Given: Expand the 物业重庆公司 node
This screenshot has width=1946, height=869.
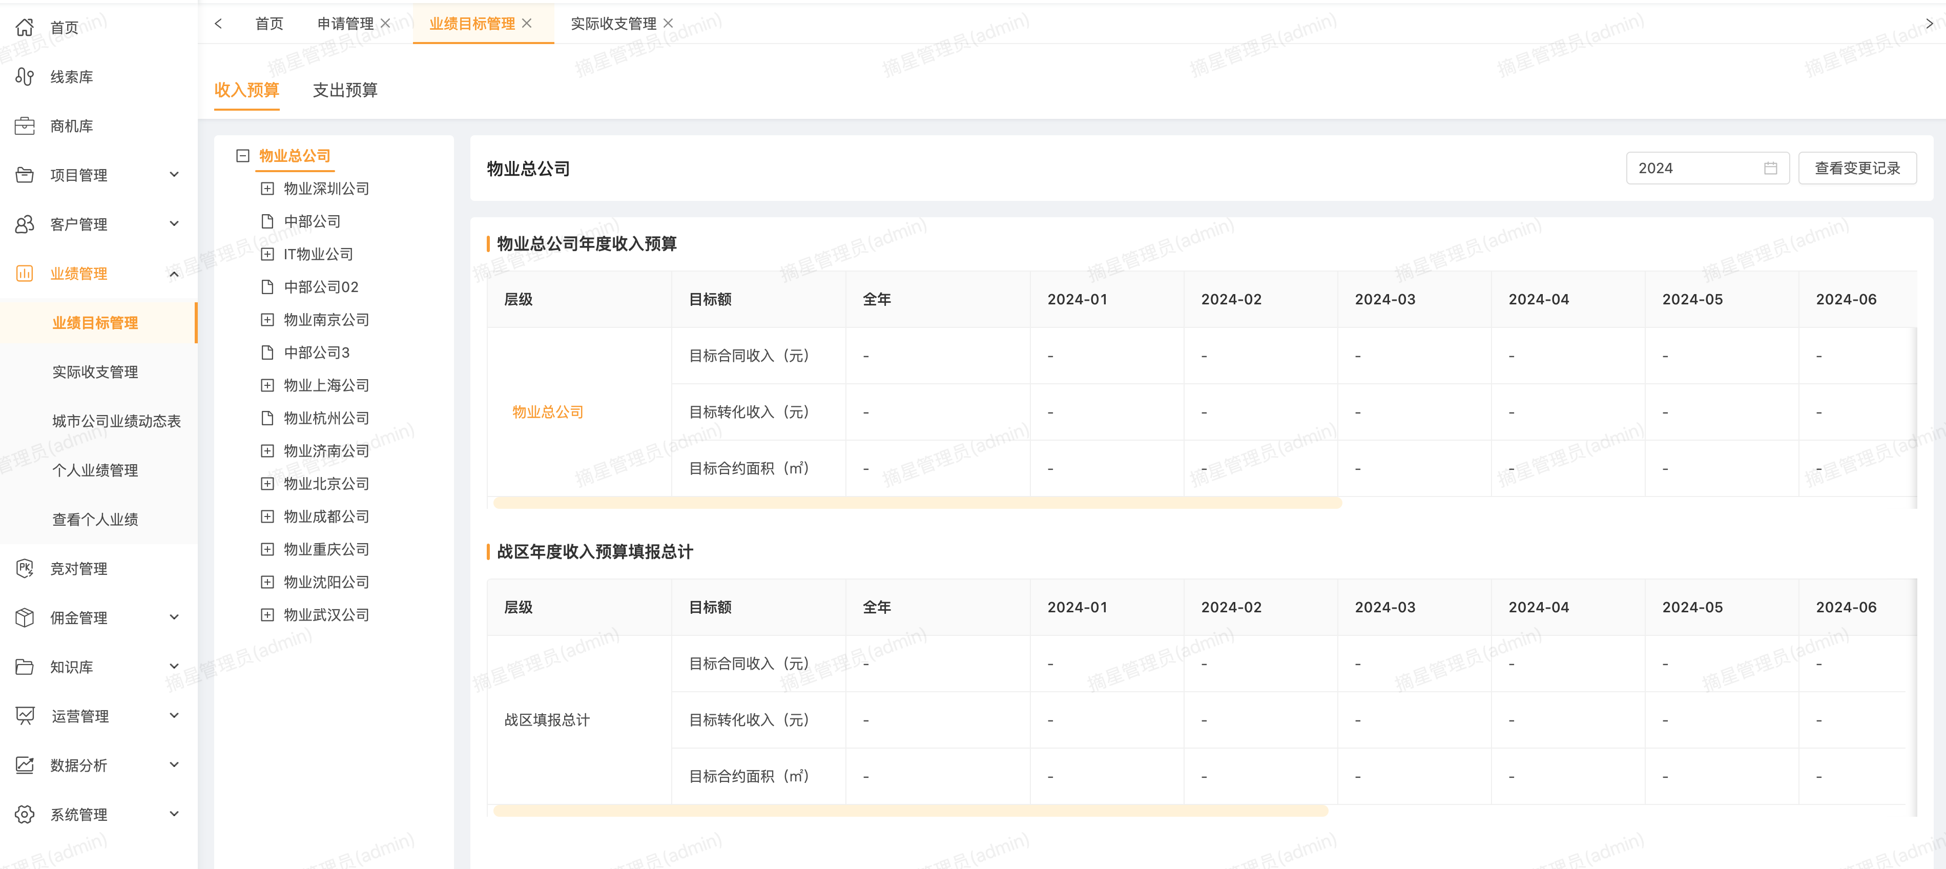Looking at the screenshot, I should pyautogui.click(x=266, y=549).
